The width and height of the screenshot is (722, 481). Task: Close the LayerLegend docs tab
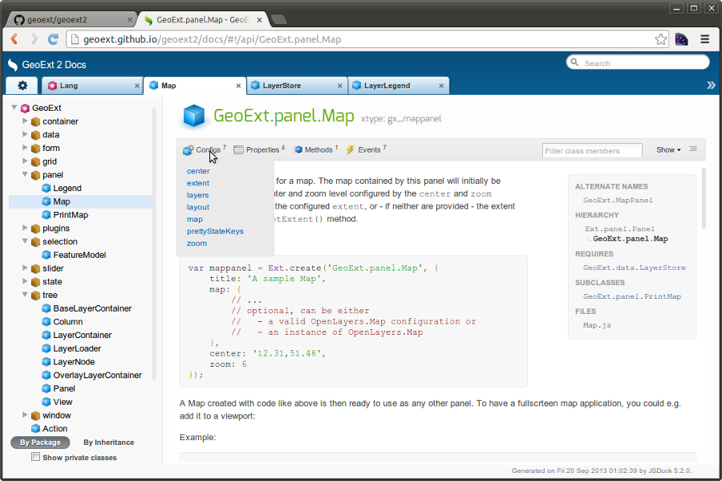pos(441,86)
